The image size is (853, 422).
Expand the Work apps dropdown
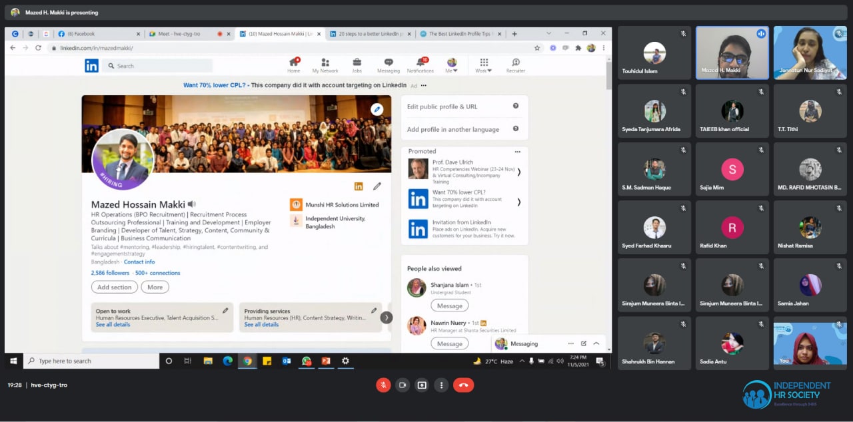[x=483, y=65]
